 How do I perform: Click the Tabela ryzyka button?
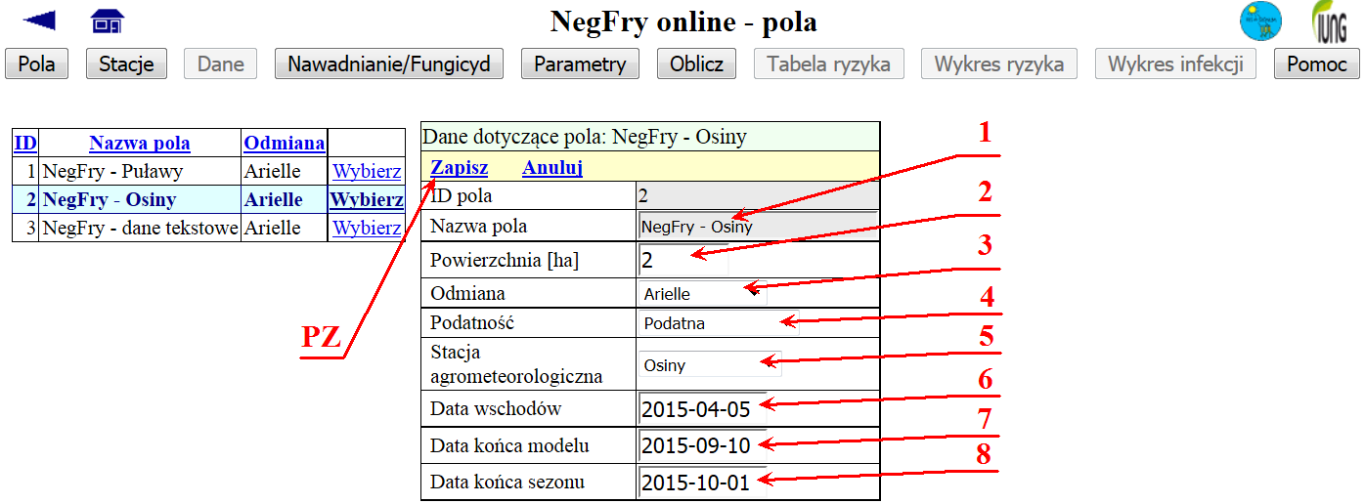point(829,64)
